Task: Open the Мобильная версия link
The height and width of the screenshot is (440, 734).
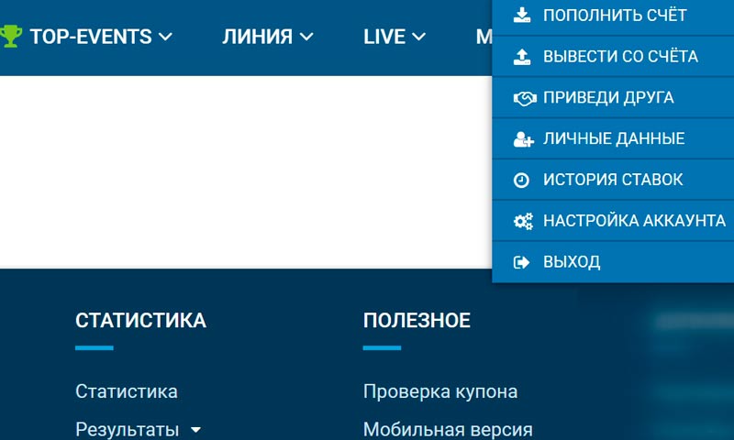Action: point(448,429)
